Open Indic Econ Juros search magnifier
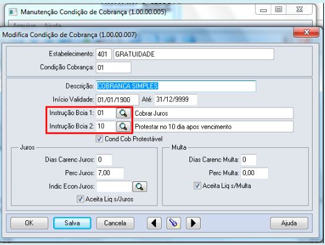This screenshot has width=325, height=245. pyautogui.click(x=140, y=186)
